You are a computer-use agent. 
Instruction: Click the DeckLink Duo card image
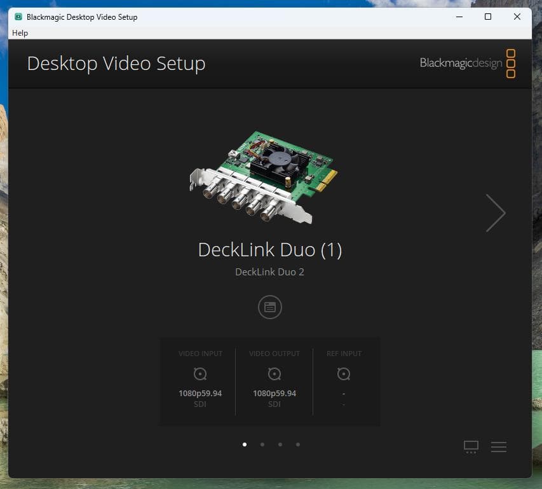tap(264, 177)
